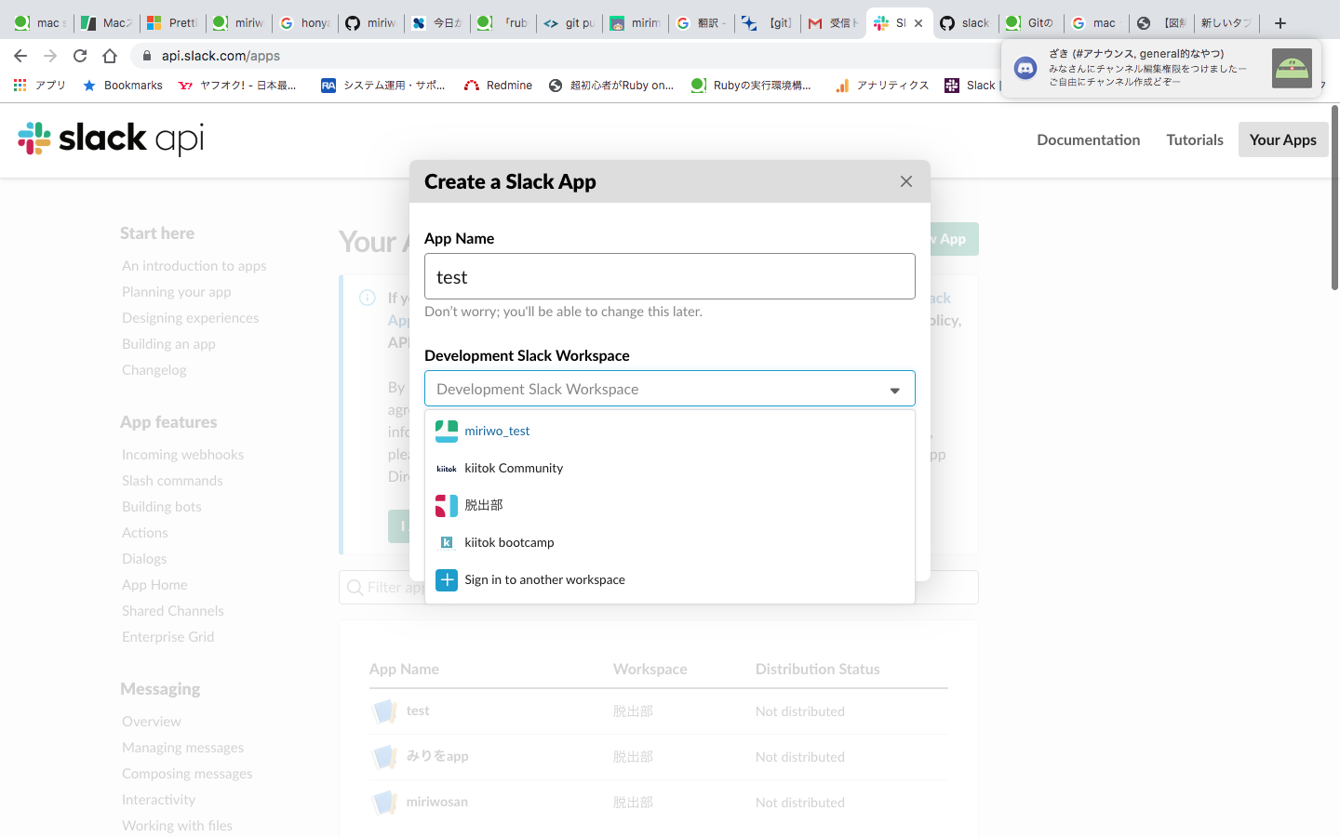
Task: Reload the current page
Action: click(x=80, y=56)
